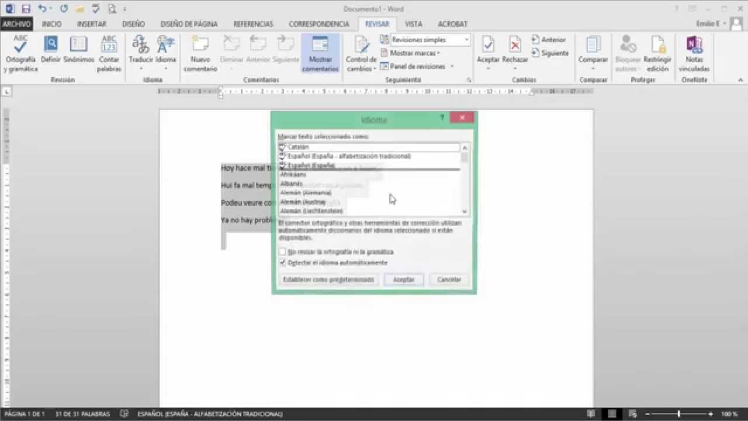This screenshot has height=421, width=748.
Task: Check No revisar la ortografía ni la gramática
Action: pyautogui.click(x=283, y=252)
